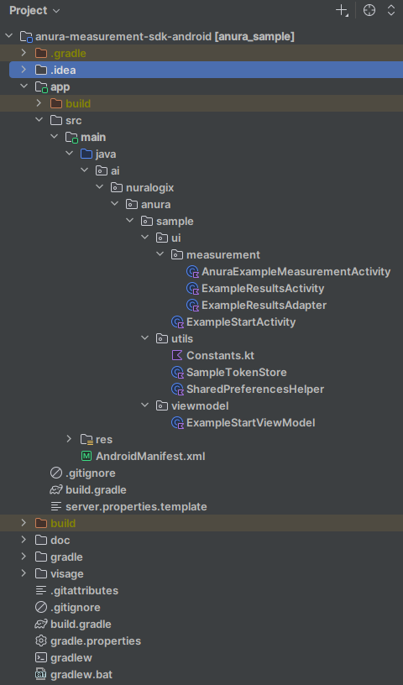
Task: Expand the .gradle folder chevron
Action: click(x=24, y=53)
